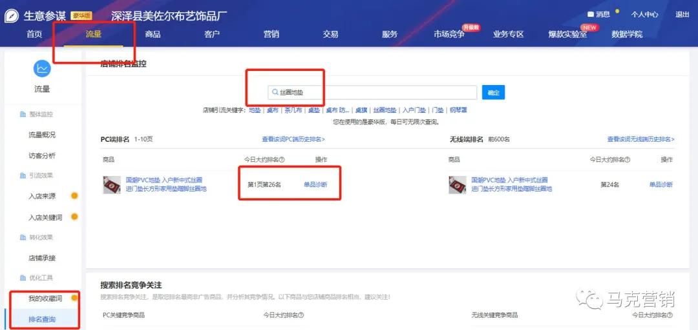Click 第1页第26名 ranking text
The image size is (698, 330).
(x=264, y=184)
